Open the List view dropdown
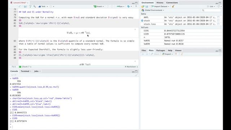Screen dimensions: 231x130 click(x=211, y=6)
